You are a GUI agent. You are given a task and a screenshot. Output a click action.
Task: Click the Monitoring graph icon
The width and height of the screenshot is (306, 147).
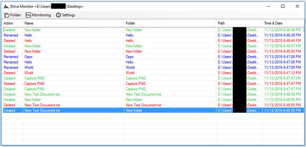coord(28,15)
